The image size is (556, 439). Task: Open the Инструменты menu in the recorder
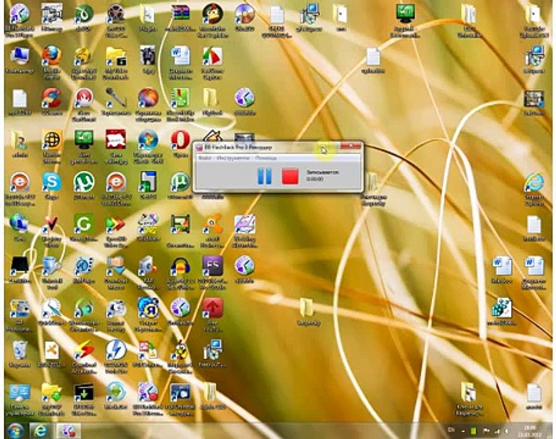click(x=233, y=158)
